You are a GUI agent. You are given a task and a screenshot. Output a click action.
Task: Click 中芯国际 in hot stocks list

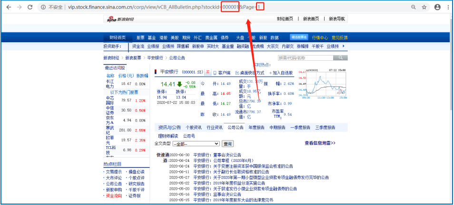(x=110, y=100)
